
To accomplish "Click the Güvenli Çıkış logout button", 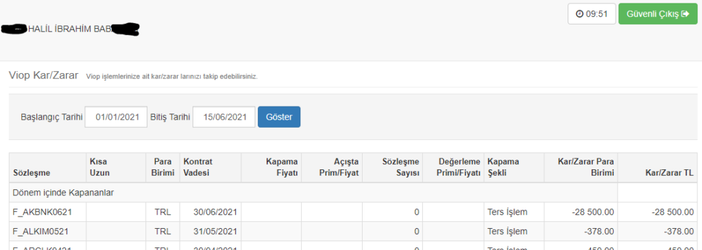I will 657,14.
